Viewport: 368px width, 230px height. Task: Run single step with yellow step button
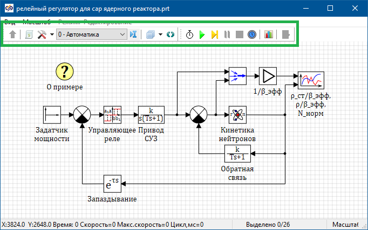click(x=214, y=34)
